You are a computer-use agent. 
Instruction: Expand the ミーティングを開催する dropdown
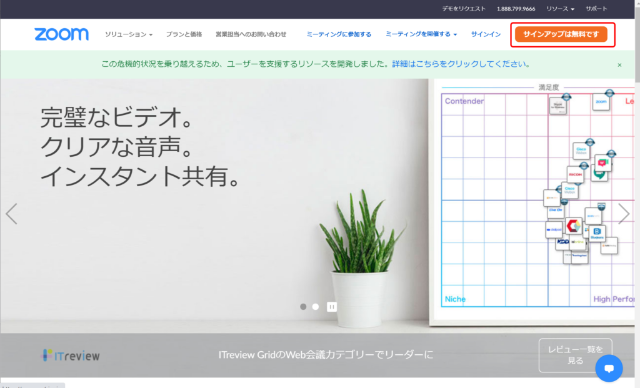(421, 34)
